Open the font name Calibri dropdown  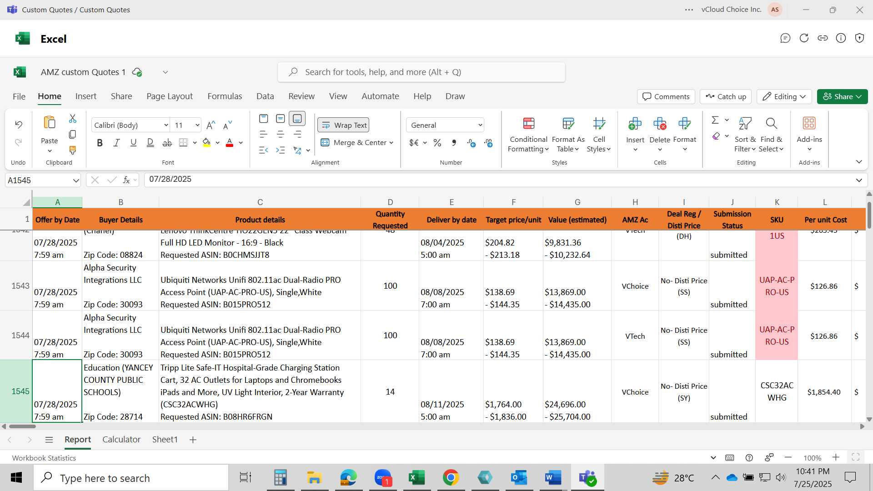[166, 125]
